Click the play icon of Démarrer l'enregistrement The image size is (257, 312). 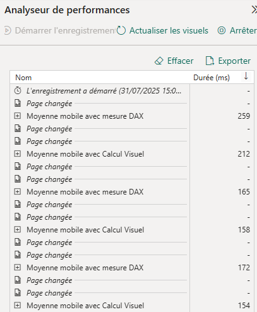[8, 30]
